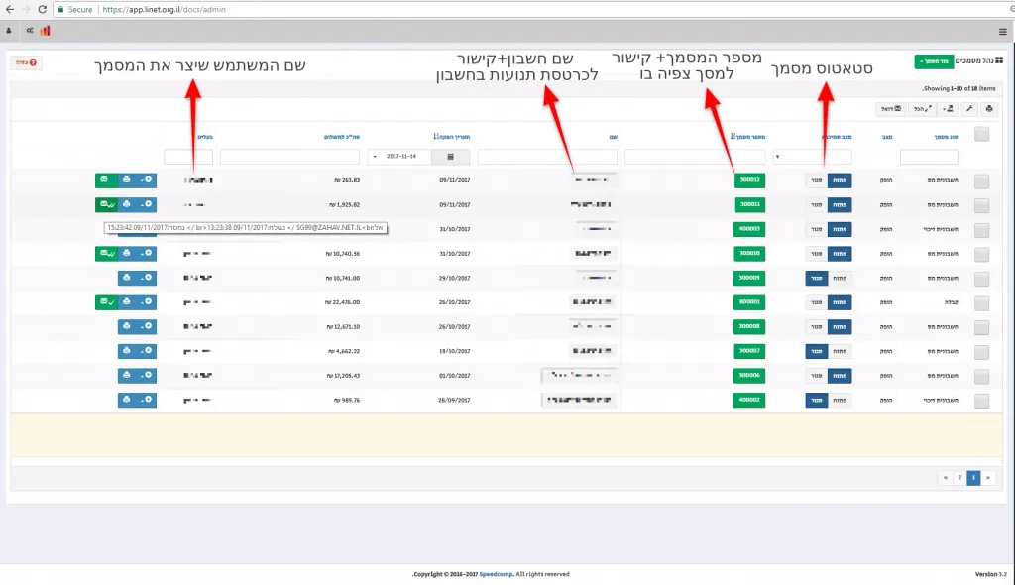
Task: Click the mail-sent icon for document 300011
Action: (106, 204)
